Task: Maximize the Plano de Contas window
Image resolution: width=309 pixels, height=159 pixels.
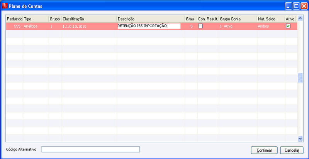Action: click(x=296, y=6)
